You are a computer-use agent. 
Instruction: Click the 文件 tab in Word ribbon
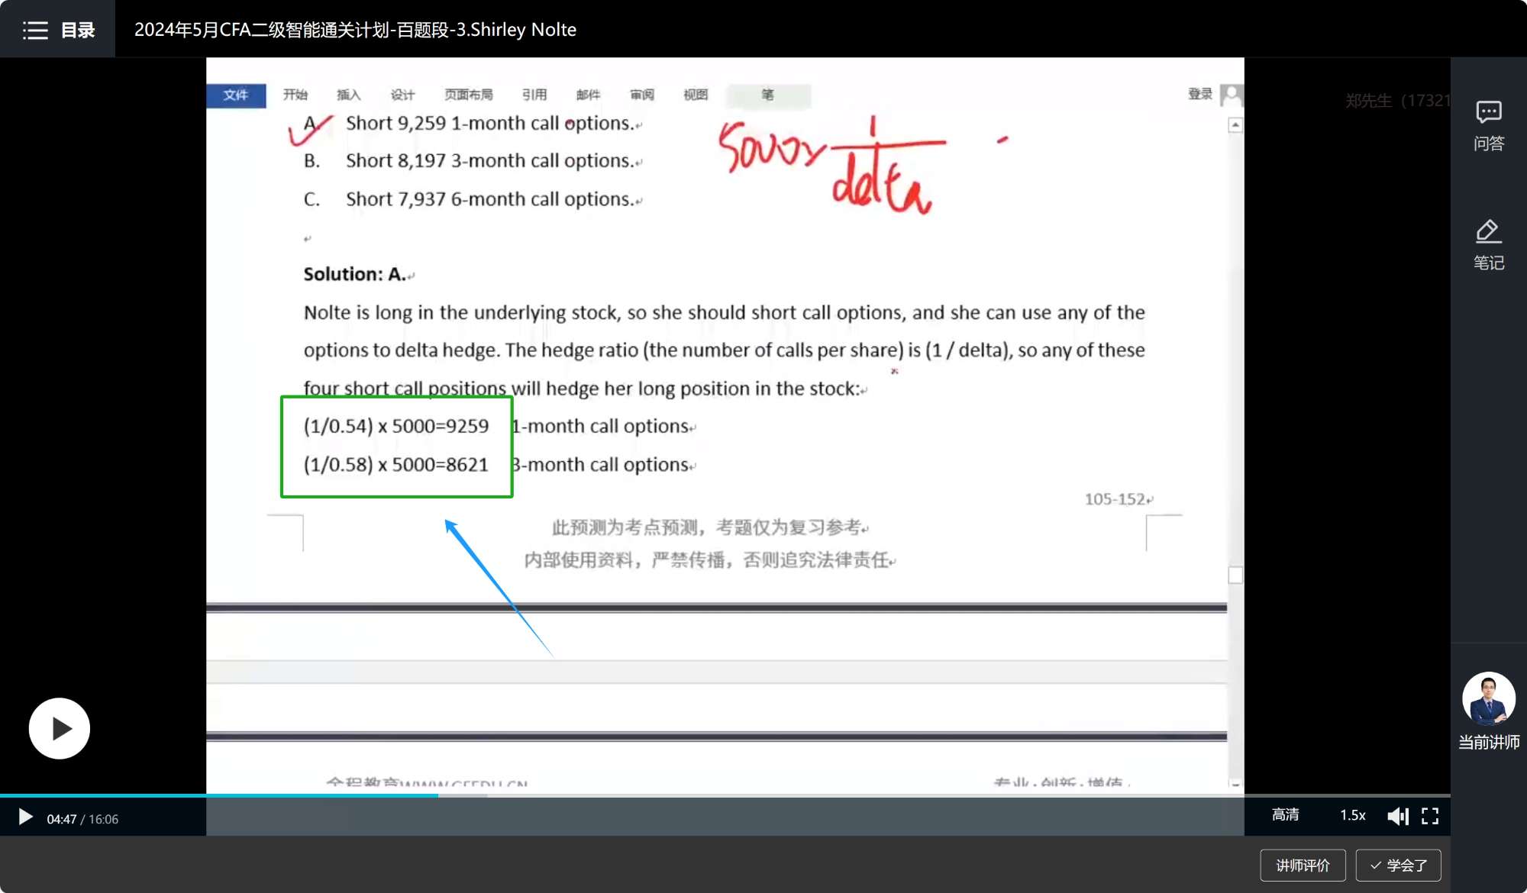(236, 95)
